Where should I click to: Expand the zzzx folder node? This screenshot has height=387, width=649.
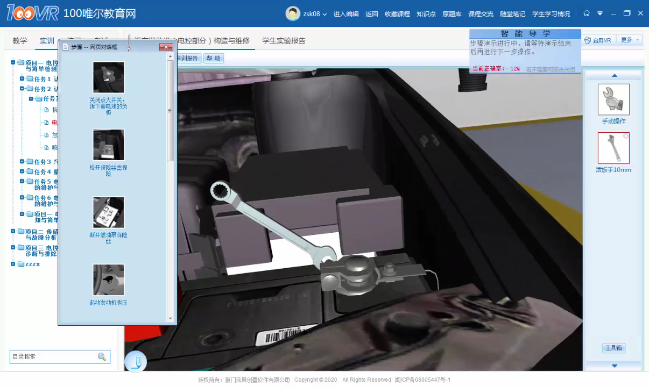(x=13, y=264)
